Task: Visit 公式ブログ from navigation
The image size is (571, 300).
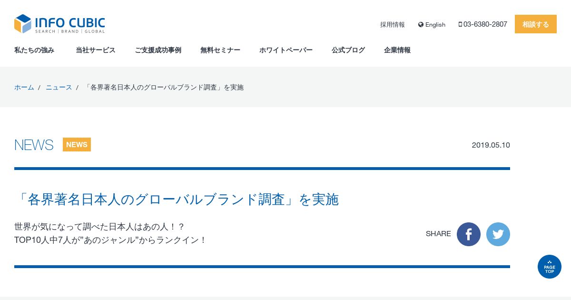Action: pos(348,50)
